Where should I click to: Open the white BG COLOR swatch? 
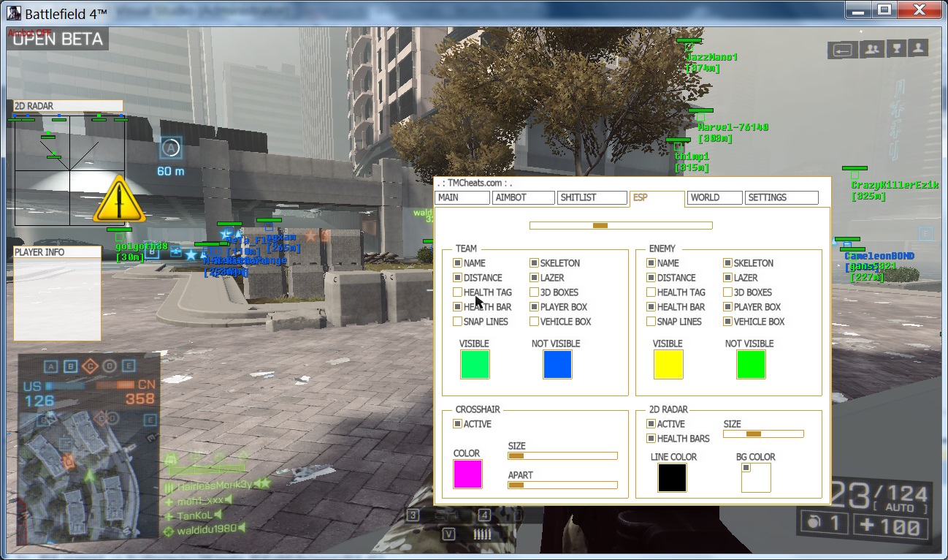(756, 477)
